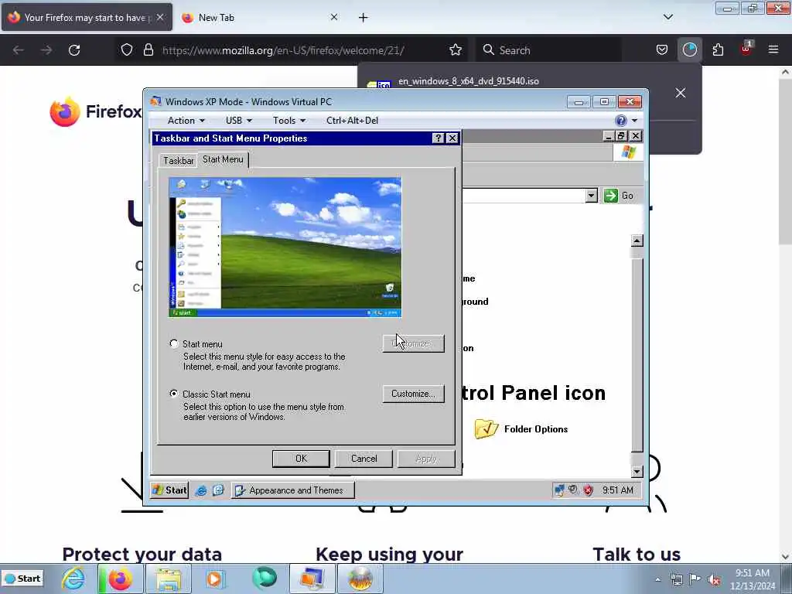Restore down the inner XP window

pyautogui.click(x=621, y=136)
